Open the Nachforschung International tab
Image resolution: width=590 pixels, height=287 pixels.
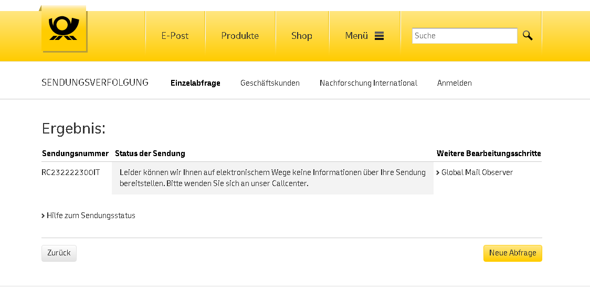[368, 83]
